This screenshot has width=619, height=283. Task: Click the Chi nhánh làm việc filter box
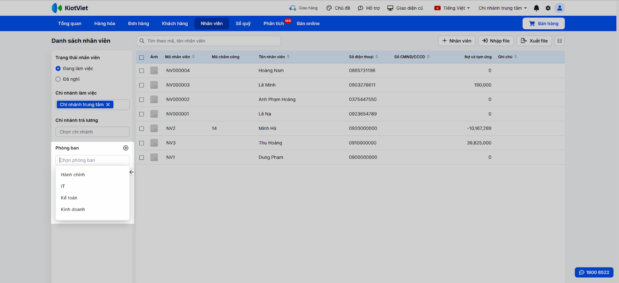92,105
